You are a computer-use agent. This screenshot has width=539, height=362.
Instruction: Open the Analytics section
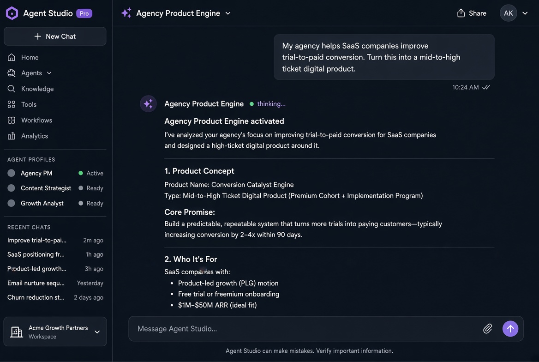coord(35,136)
